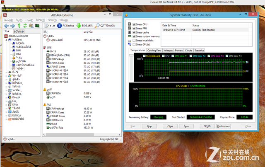The width and height of the screenshot is (265, 167).
Task: Switch to the second tab of AIDA64 sidebar
Action: (19, 31)
